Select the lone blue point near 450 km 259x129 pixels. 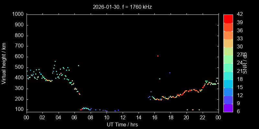170,73
